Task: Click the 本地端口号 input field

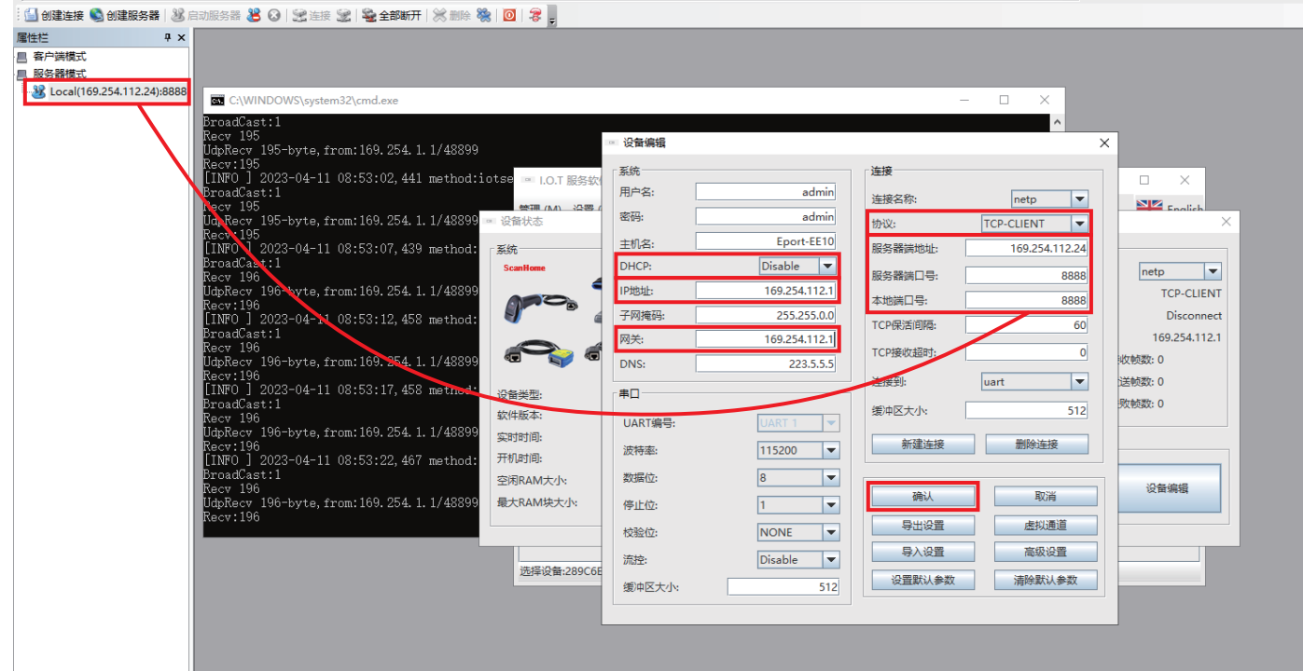Action: (x=1027, y=300)
